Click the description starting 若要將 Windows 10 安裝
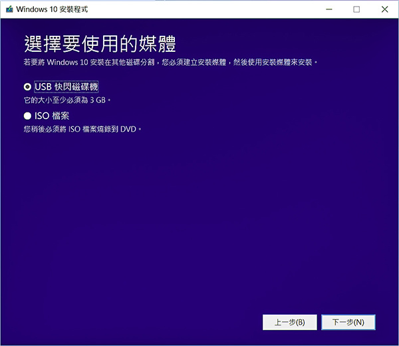 pos(170,62)
